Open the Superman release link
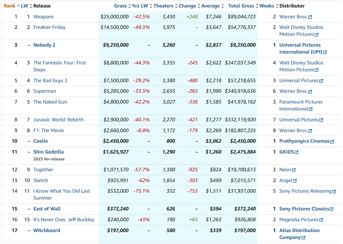The image size is (343, 244). [x=44, y=91]
